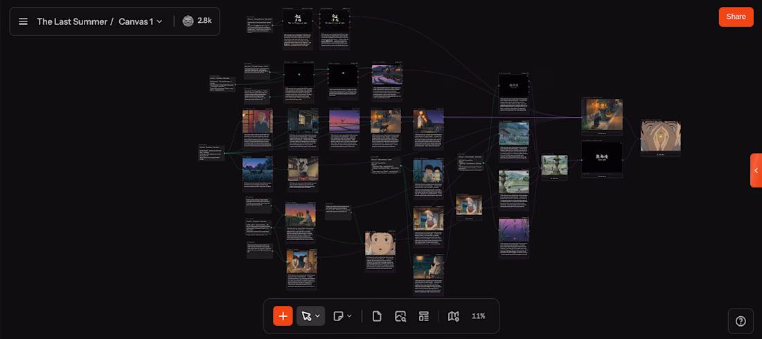Open the help question-mark button
The width and height of the screenshot is (762, 339).
(741, 321)
